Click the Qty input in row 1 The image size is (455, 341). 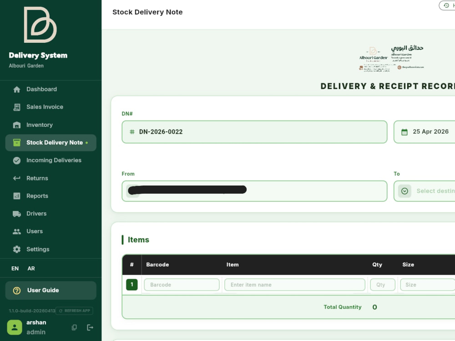tap(383, 285)
